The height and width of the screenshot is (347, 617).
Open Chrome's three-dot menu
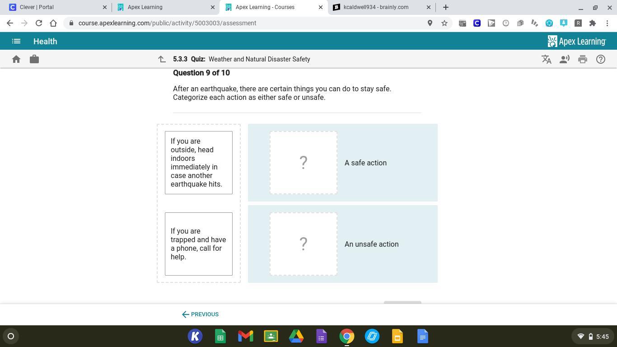[607, 23]
